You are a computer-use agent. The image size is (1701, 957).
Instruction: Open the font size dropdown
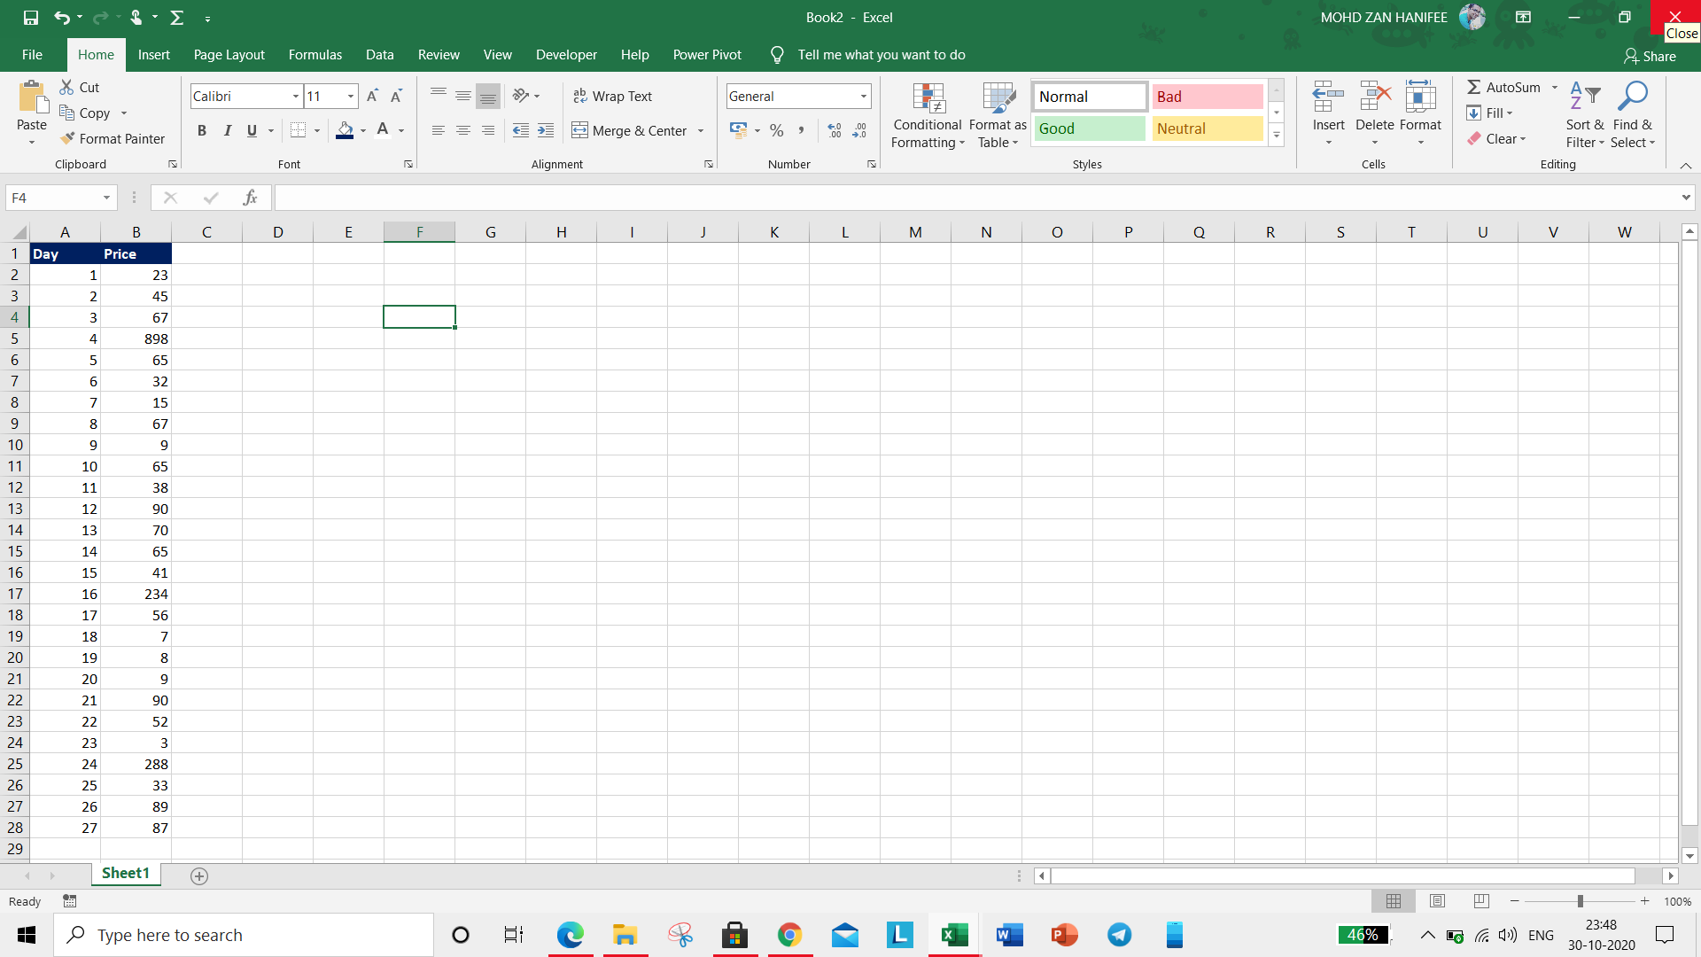click(351, 96)
